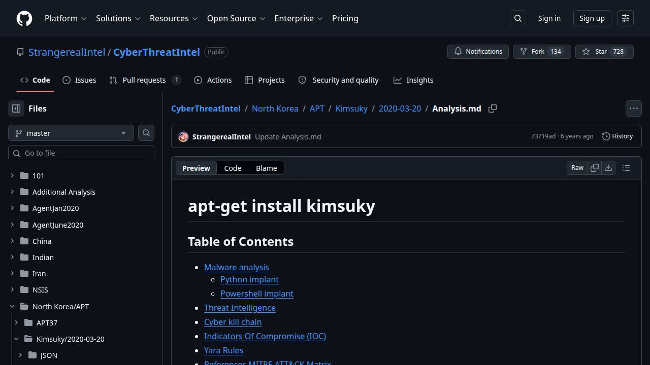The width and height of the screenshot is (650, 365).
Task: Open History of commits for this file
Action: [617, 136]
